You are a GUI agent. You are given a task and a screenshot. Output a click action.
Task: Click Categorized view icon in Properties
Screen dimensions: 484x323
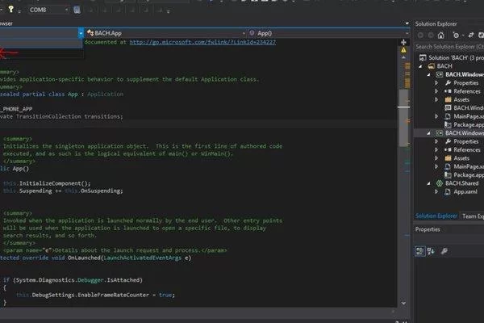click(x=419, y=251)
